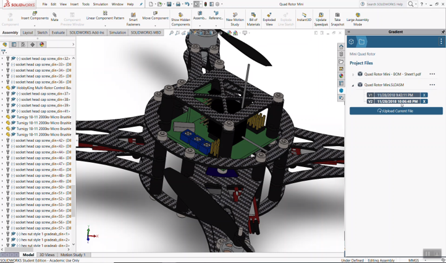
Task: Click the Take Snapshot tool
Action: click(337, 19)
